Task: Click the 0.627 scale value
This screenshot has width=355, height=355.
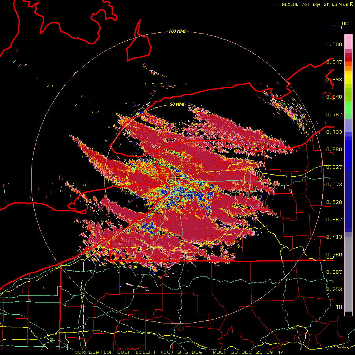Action: (334, 167)
